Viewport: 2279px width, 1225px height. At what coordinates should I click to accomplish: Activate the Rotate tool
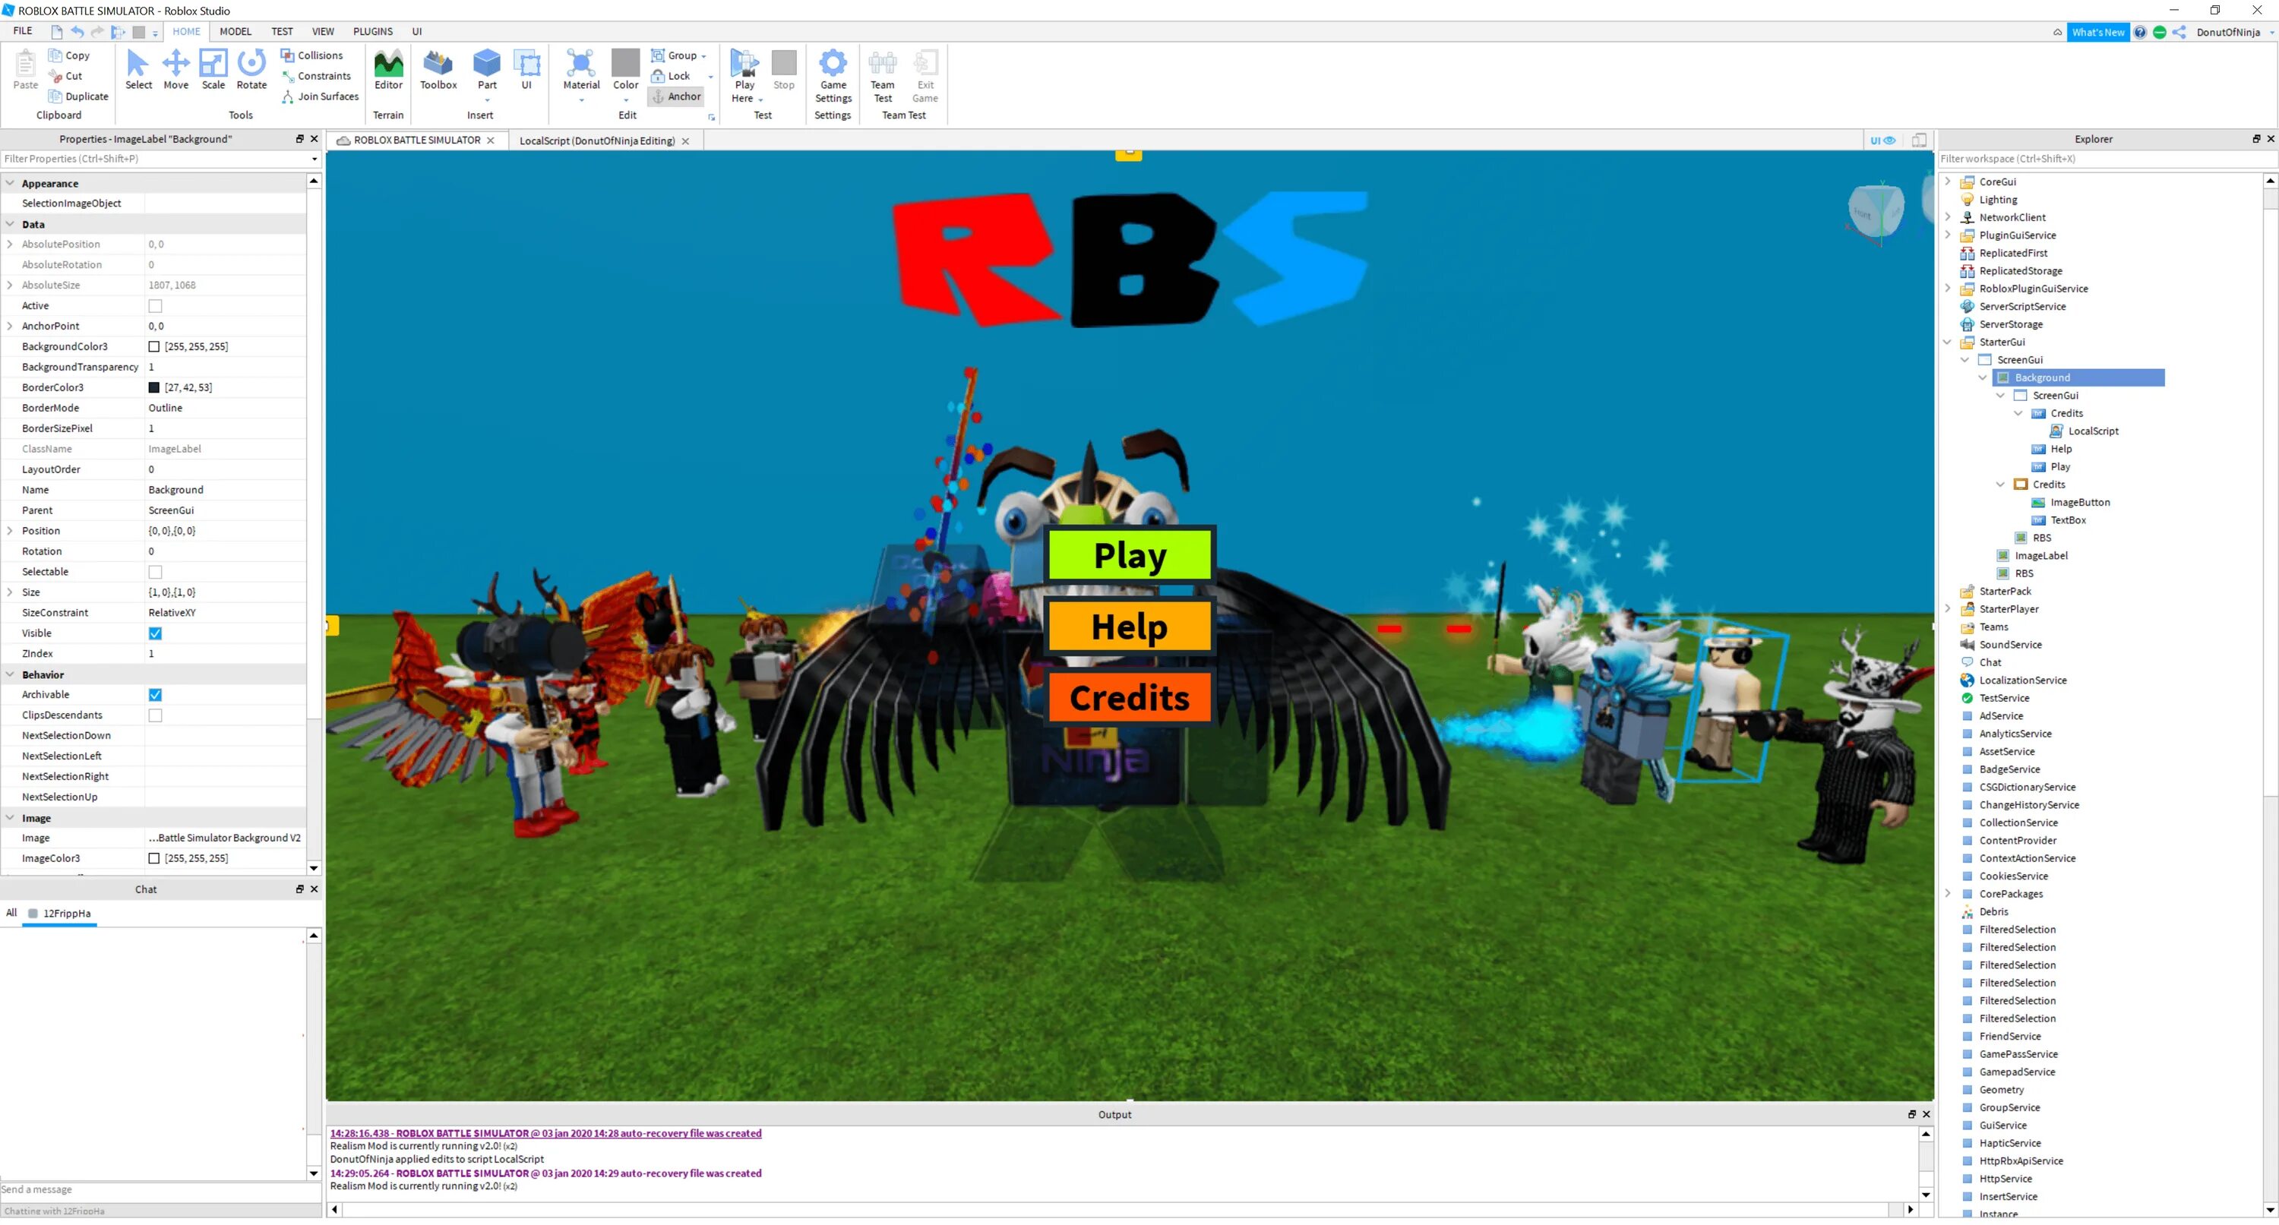251,69
